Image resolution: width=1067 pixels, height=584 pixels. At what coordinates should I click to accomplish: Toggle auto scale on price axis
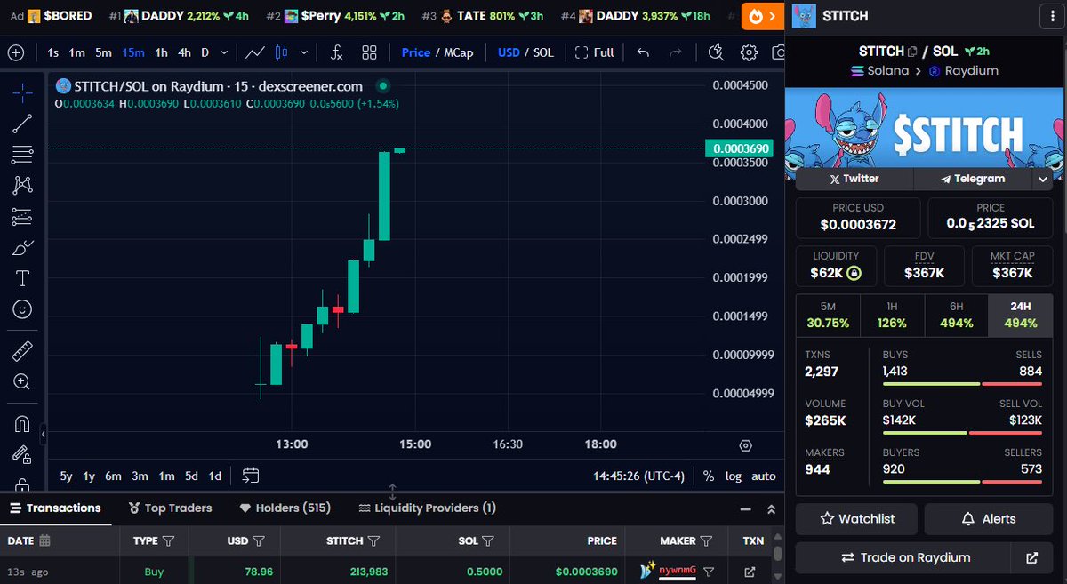(764, 476)
